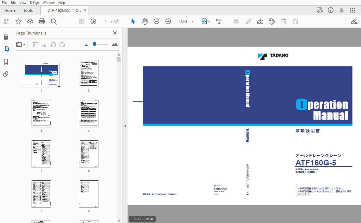
Task: Enlarge thumbnail size large mountain icon
Action: 115,44
